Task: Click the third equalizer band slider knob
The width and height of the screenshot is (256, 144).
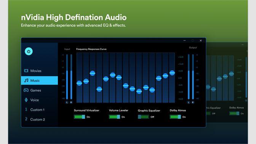Action: 93,73
